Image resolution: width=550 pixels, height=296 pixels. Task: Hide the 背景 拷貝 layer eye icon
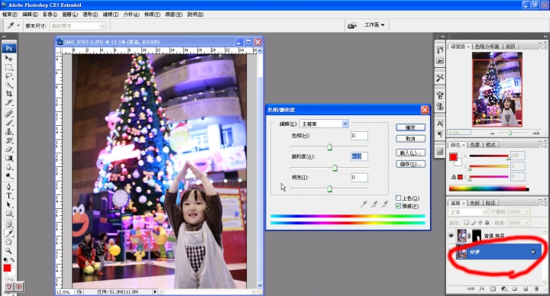(x=451, y=236)
